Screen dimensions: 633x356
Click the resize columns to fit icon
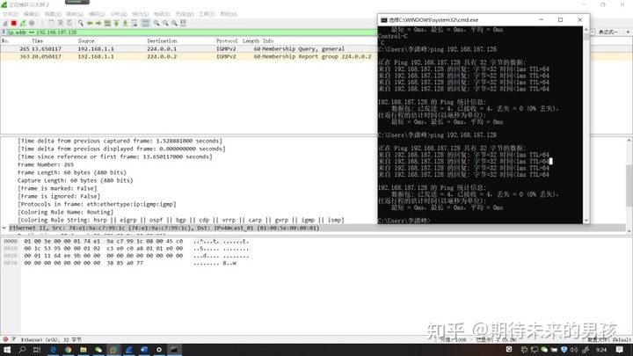(x=183, y=24)
